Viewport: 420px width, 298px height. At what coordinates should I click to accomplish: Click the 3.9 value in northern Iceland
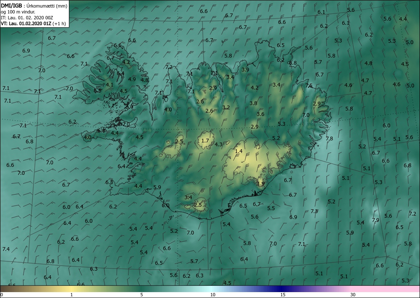pyautogui.click(x=245, y=70)
